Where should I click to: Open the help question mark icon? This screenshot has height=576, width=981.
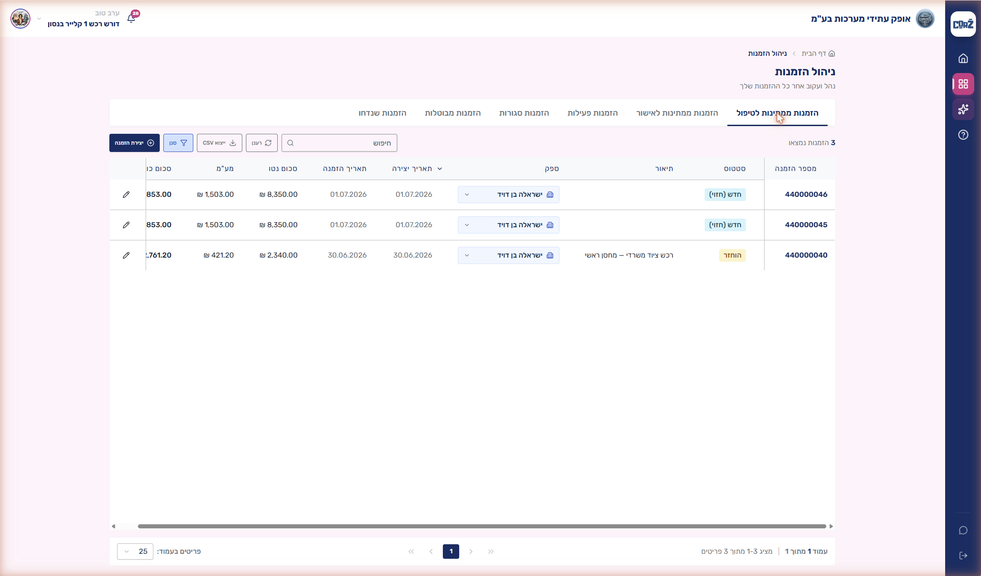963,135
